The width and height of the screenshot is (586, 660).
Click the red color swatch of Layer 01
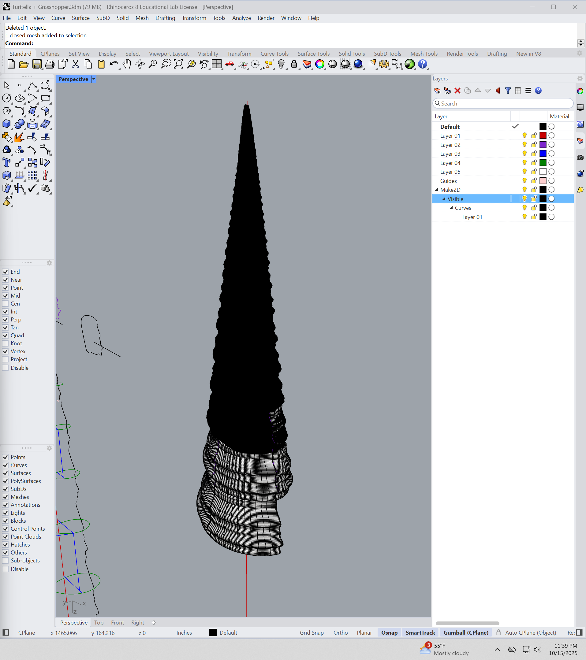click(x=543, y=135)
